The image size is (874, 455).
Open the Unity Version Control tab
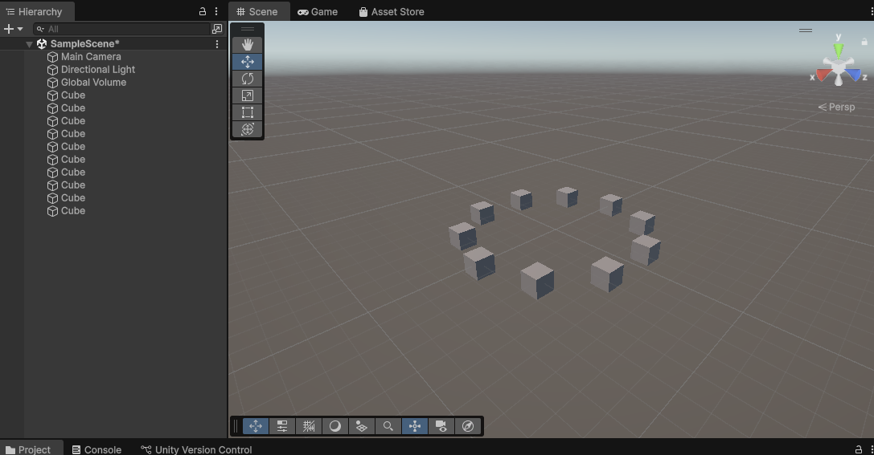pyautogui.click(x=196, y=449)
